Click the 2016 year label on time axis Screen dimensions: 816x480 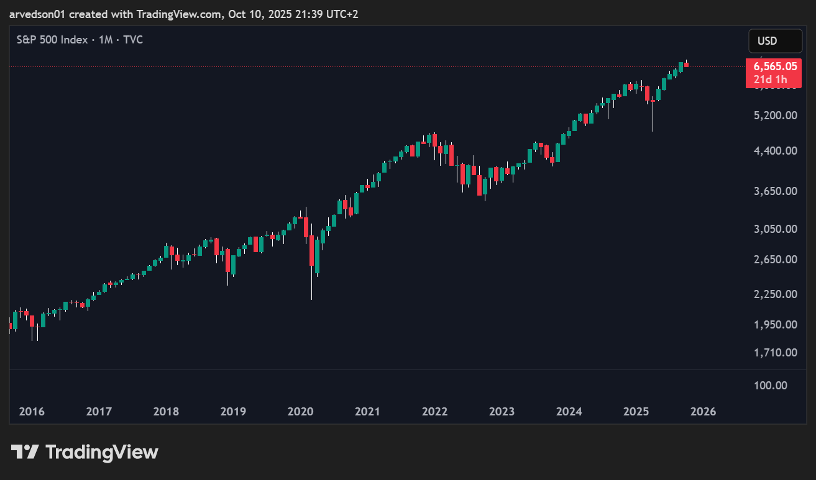[32, 412]
